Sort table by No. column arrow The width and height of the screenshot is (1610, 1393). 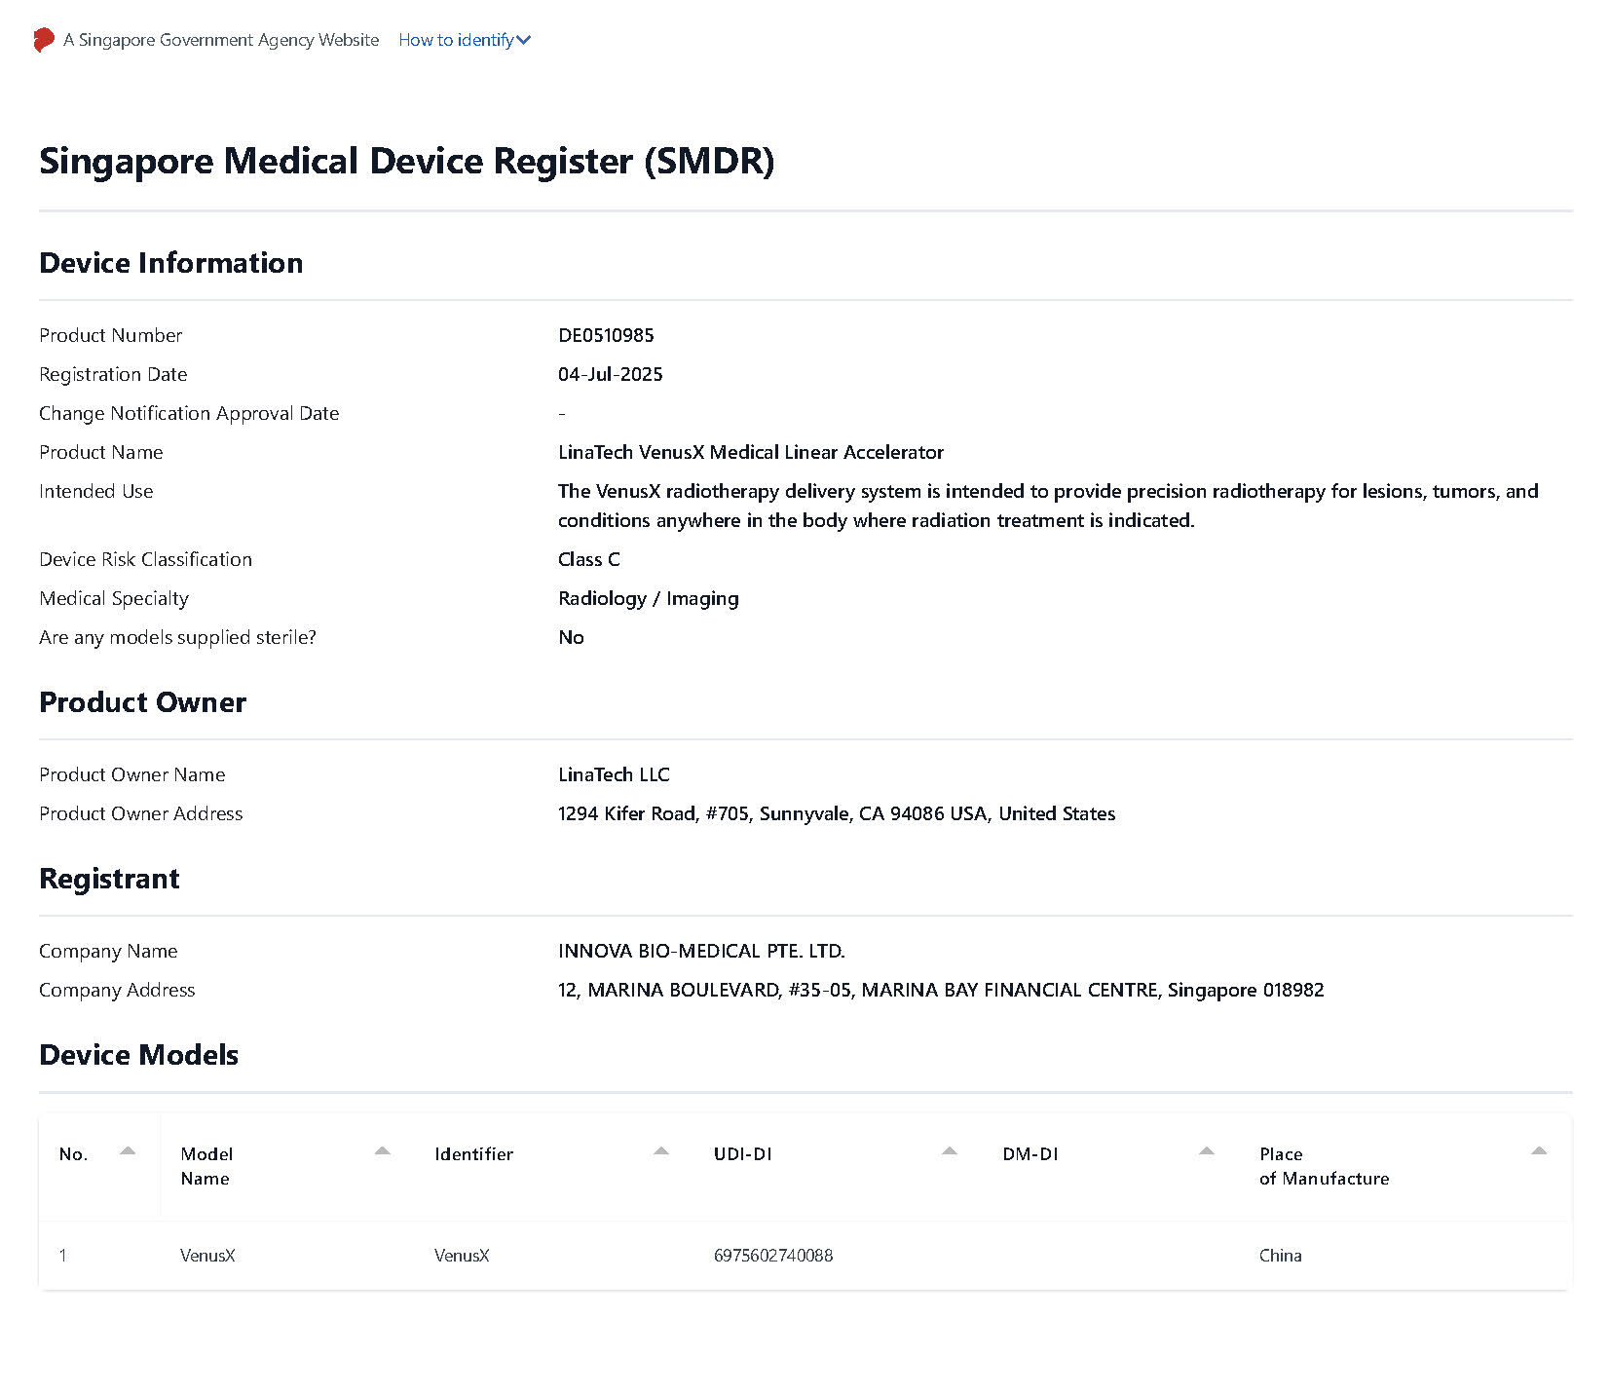pyautogui.click(x=128, y=1151)
